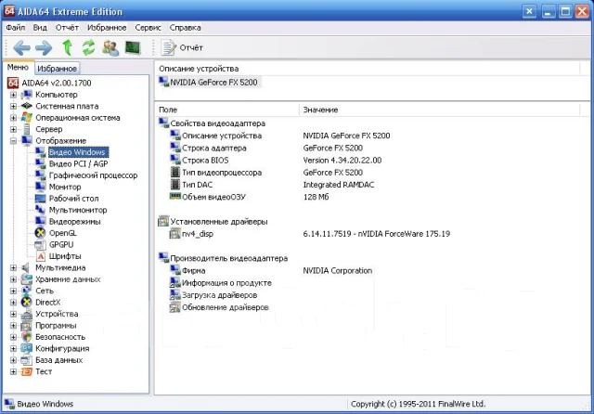The width and height of the screenshot is (594, 414).
Task: Collapse the Отображение tree node
Action: [x=13, y=141]
